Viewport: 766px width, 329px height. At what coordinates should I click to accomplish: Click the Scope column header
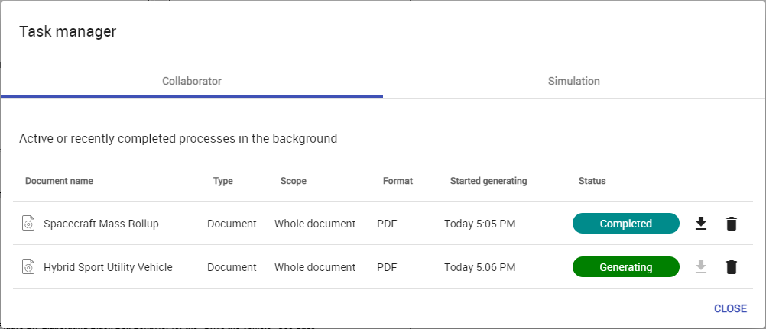coord(293,181)
